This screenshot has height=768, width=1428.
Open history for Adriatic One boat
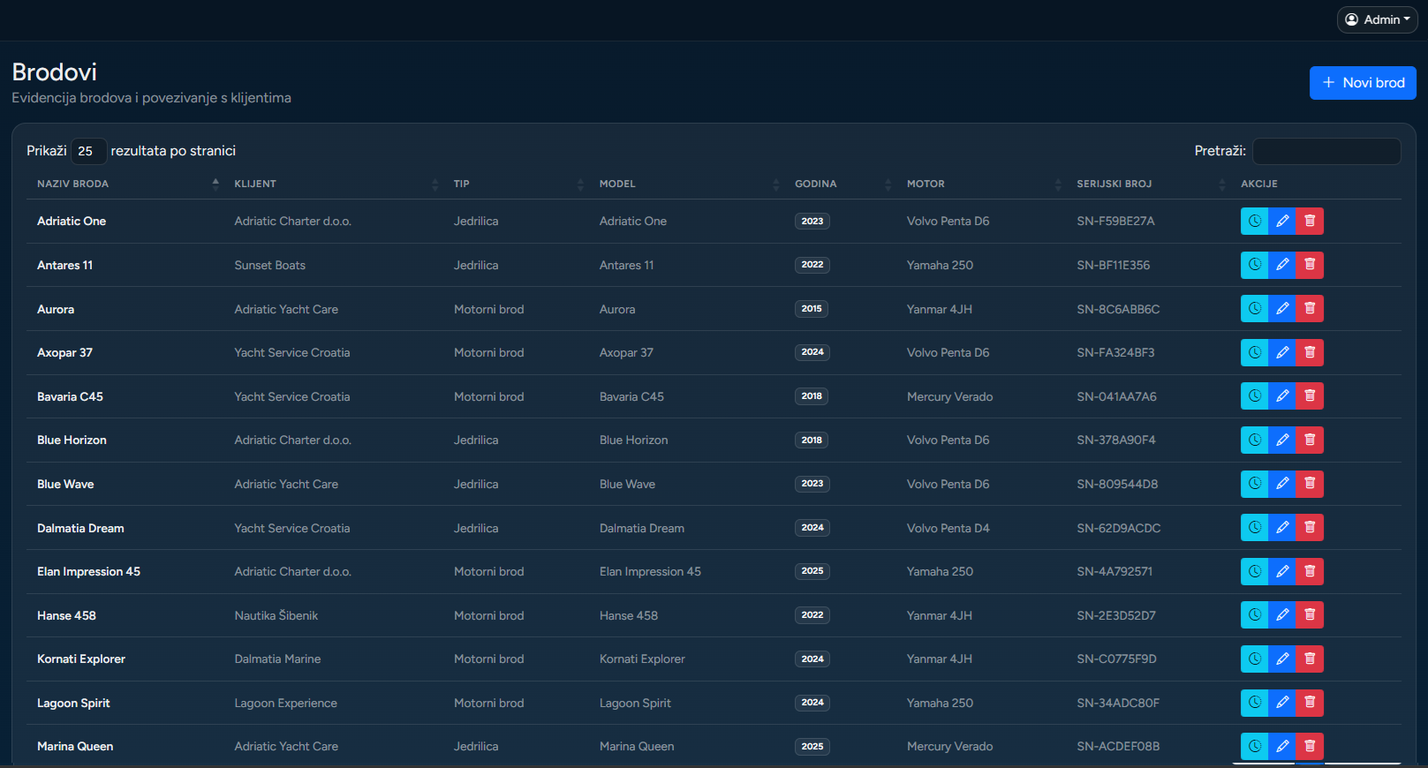click(x=1254, y=221)
